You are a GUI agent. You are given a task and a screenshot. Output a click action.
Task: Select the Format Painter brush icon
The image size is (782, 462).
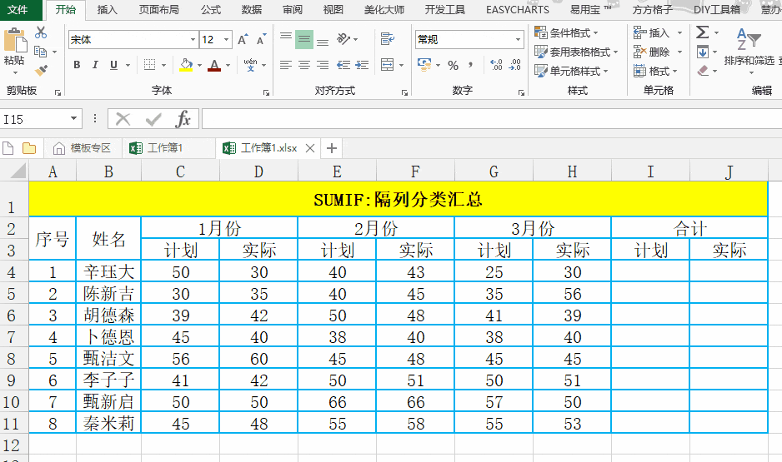pos(41,70)
